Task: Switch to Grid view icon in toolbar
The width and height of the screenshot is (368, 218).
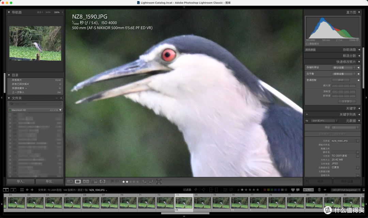Action: 70,182
